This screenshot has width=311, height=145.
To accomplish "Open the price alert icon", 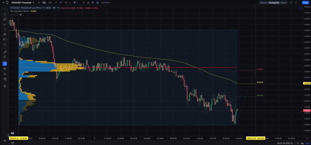I will [88, 3].
